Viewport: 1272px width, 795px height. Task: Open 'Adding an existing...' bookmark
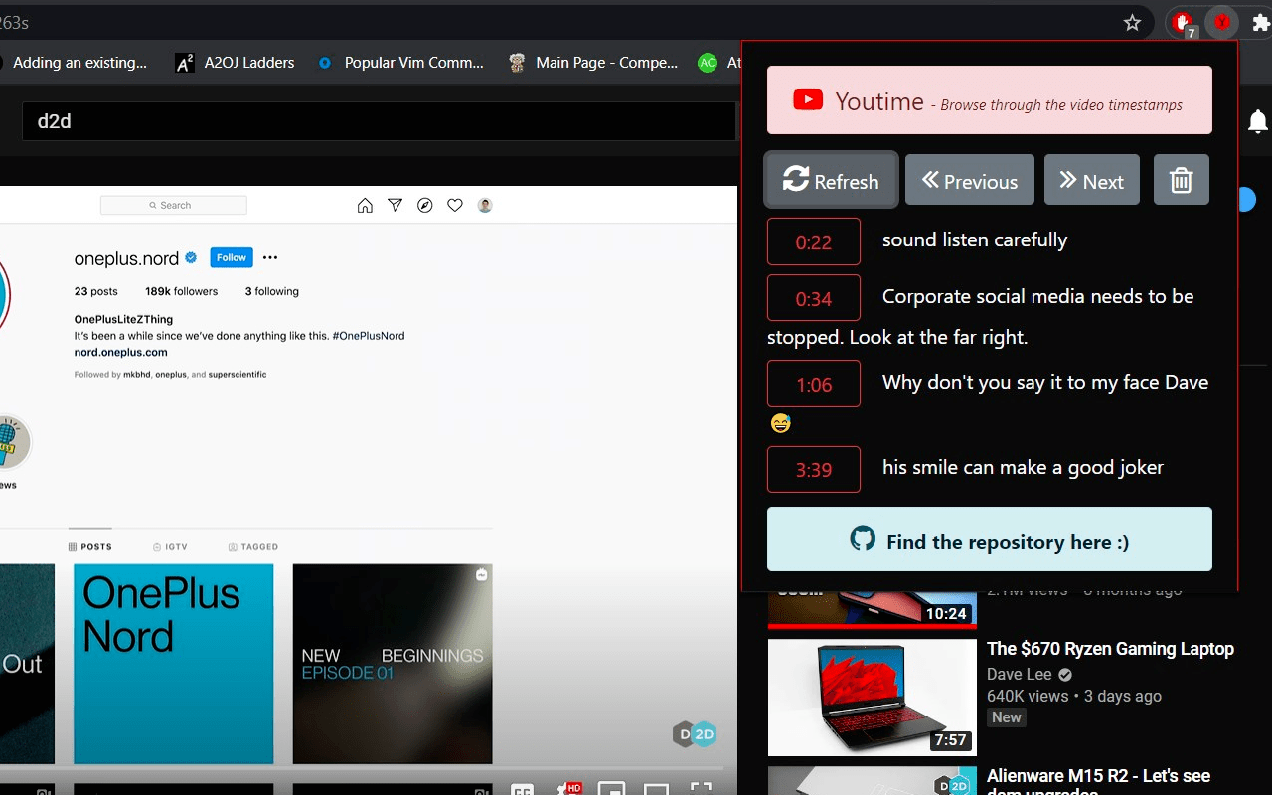(79, 62)
